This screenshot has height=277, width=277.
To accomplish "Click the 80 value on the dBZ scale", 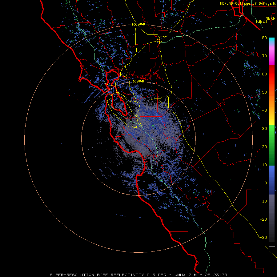I will [x=264, y=38].
